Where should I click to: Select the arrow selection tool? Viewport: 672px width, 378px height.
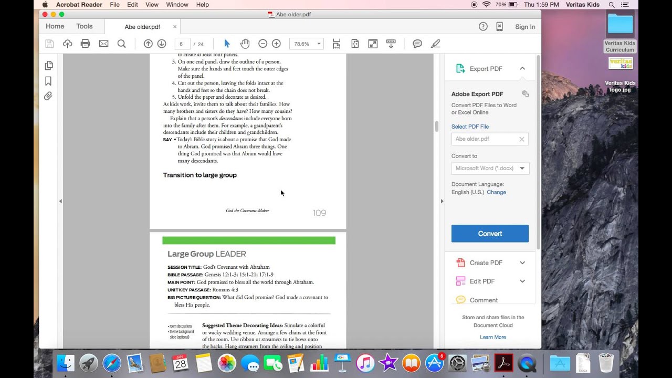pyautogui.click(x=227, y=44)
